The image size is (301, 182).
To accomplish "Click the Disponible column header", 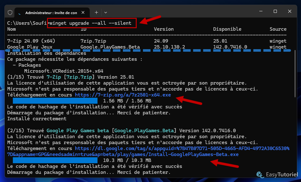I will coord(227,29).
